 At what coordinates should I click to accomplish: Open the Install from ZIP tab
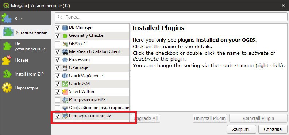(26, 74)
